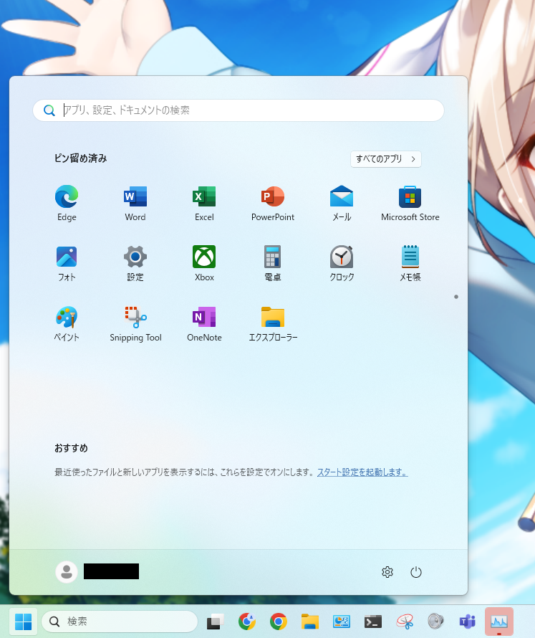
Task: Open the power options button
Action: [416, 572]
